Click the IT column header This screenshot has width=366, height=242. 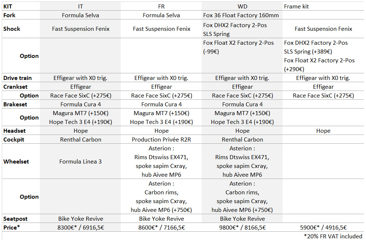click(81, 7)
